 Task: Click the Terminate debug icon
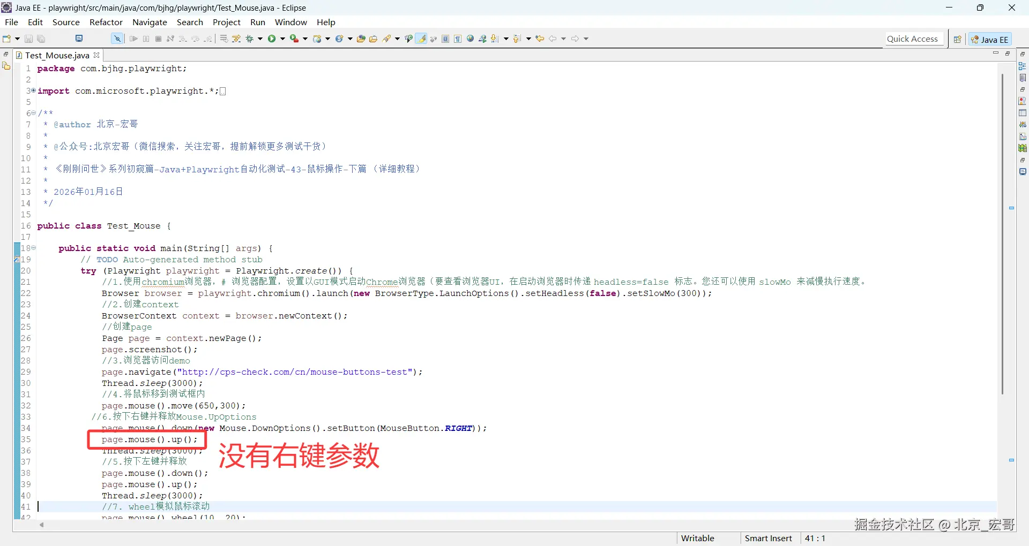158,39
